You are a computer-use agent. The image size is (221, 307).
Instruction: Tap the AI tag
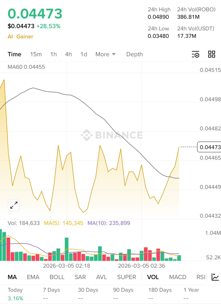coord(10,36)
